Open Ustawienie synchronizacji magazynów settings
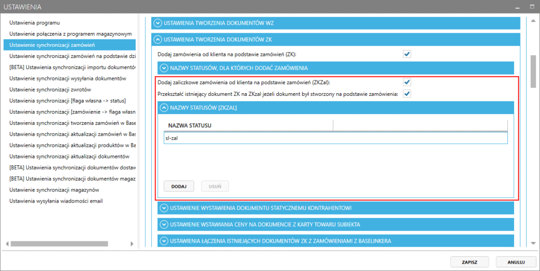Viewport: 540px width, 271px height. pos(54,189)
